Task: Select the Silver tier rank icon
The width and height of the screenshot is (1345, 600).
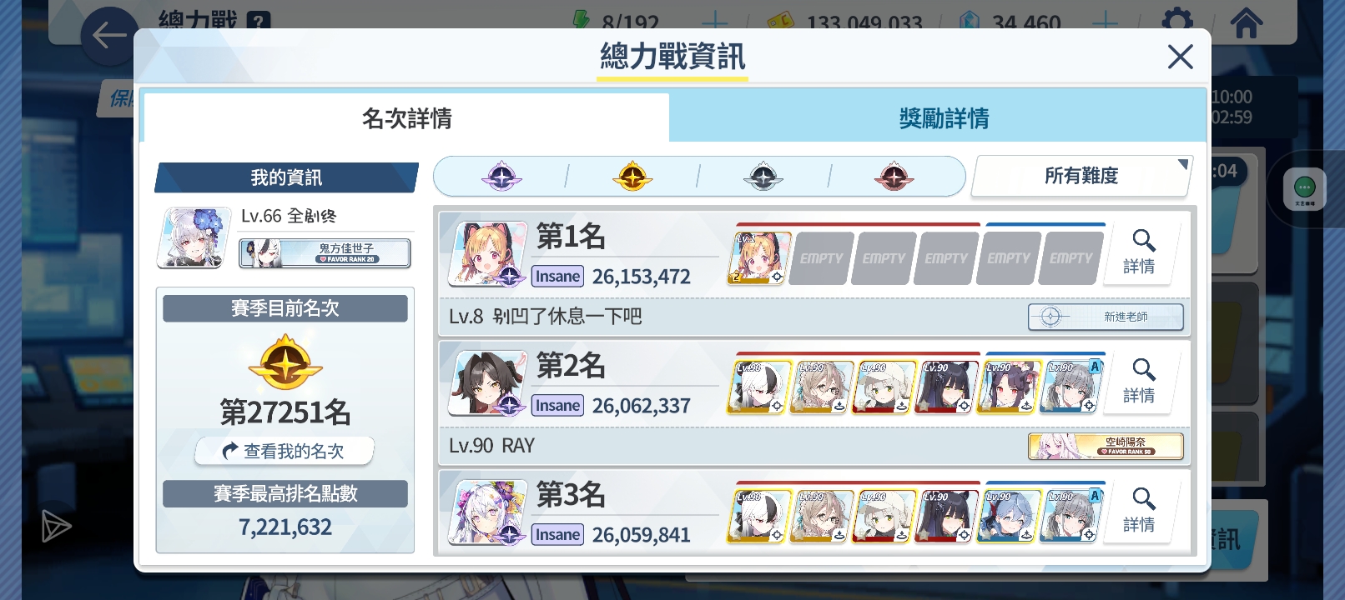Action: click(x=763, y=177)
